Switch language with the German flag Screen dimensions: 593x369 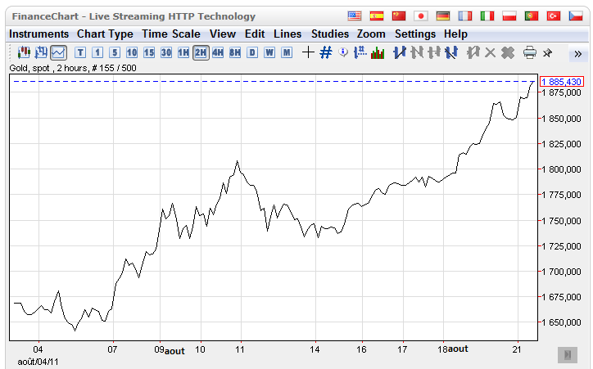coord(443,16)
